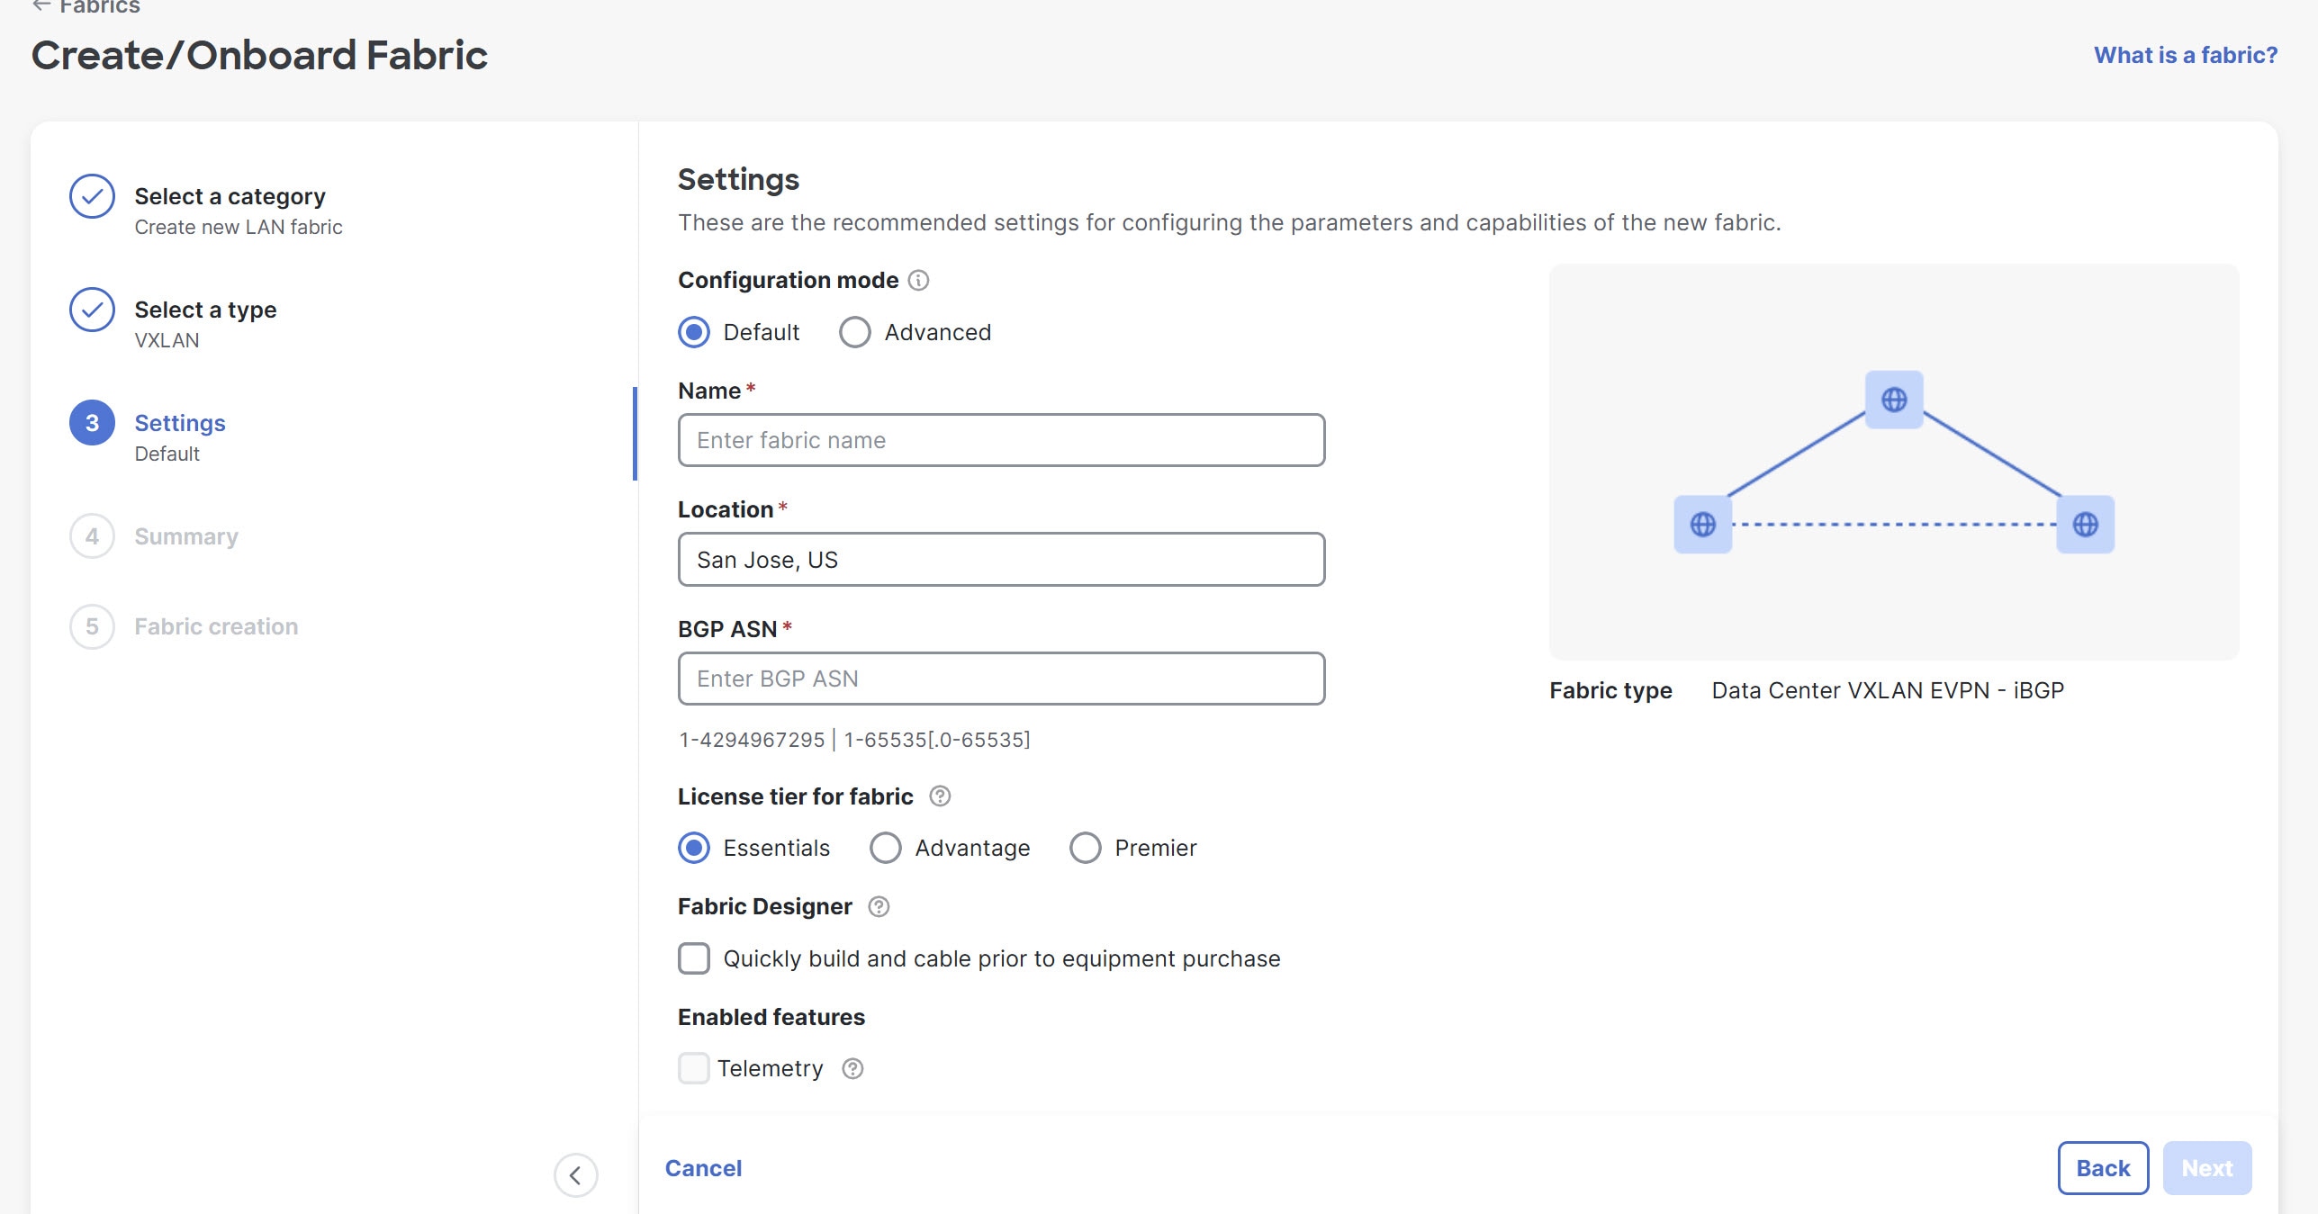This screenshot has width=2318, height=1214.
Task: Click the Select a category completion checkmark
Action: click(x=91, y=195)
